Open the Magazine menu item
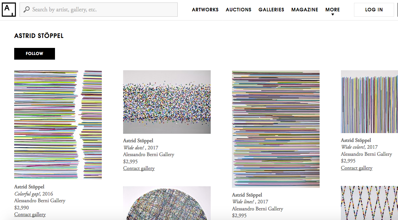 (x=305, y=10)
